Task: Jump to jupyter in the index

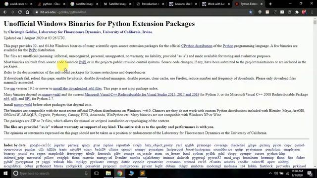Action: [x=59, y=145]
